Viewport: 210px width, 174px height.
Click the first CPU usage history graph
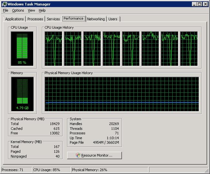(x=54, y=49)
